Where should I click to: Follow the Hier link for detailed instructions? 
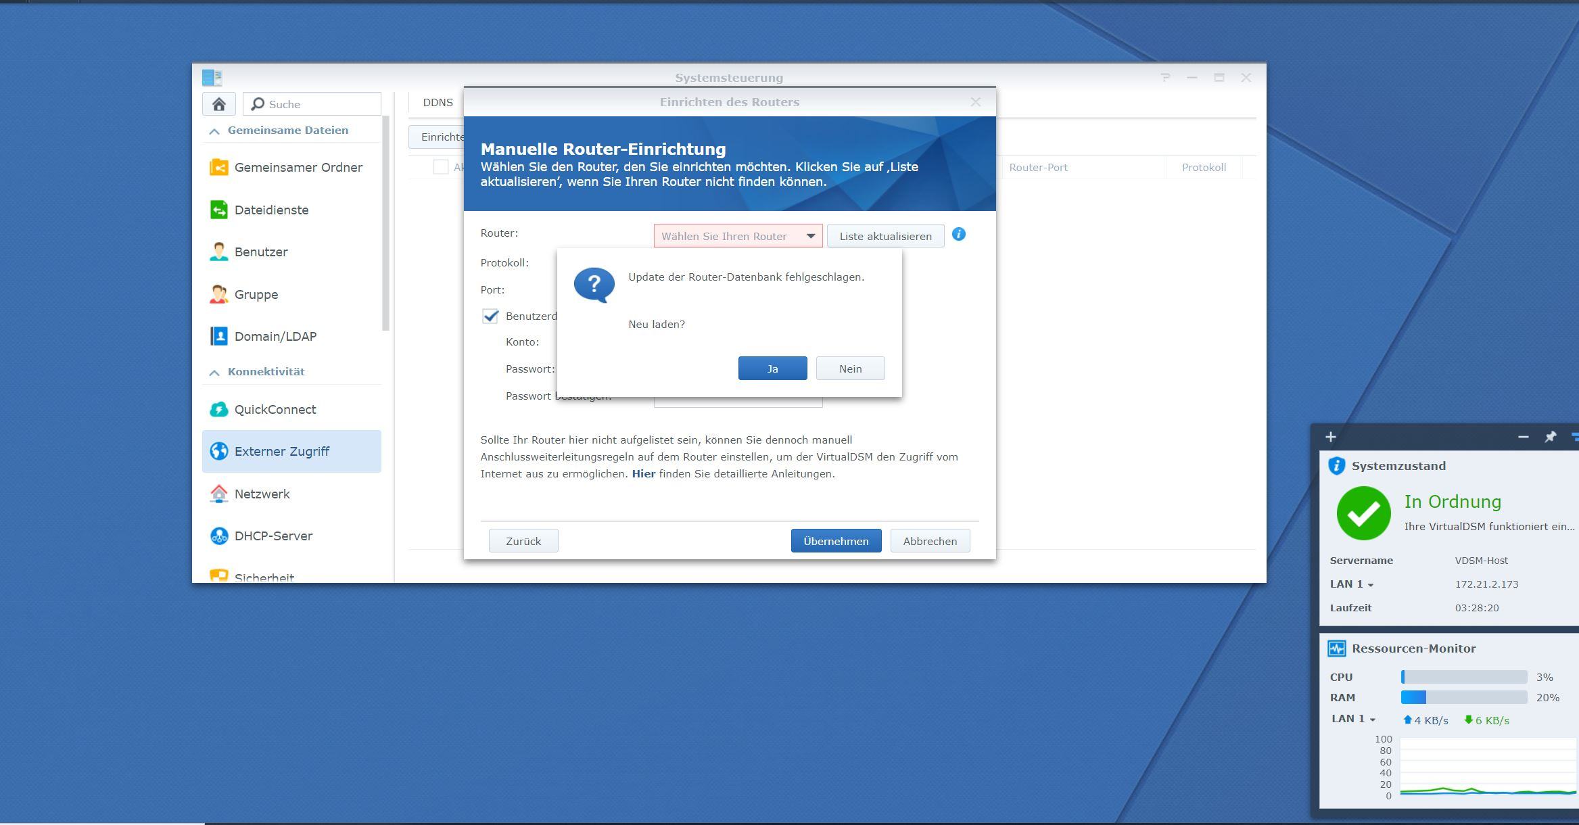[x=643, y=473]
